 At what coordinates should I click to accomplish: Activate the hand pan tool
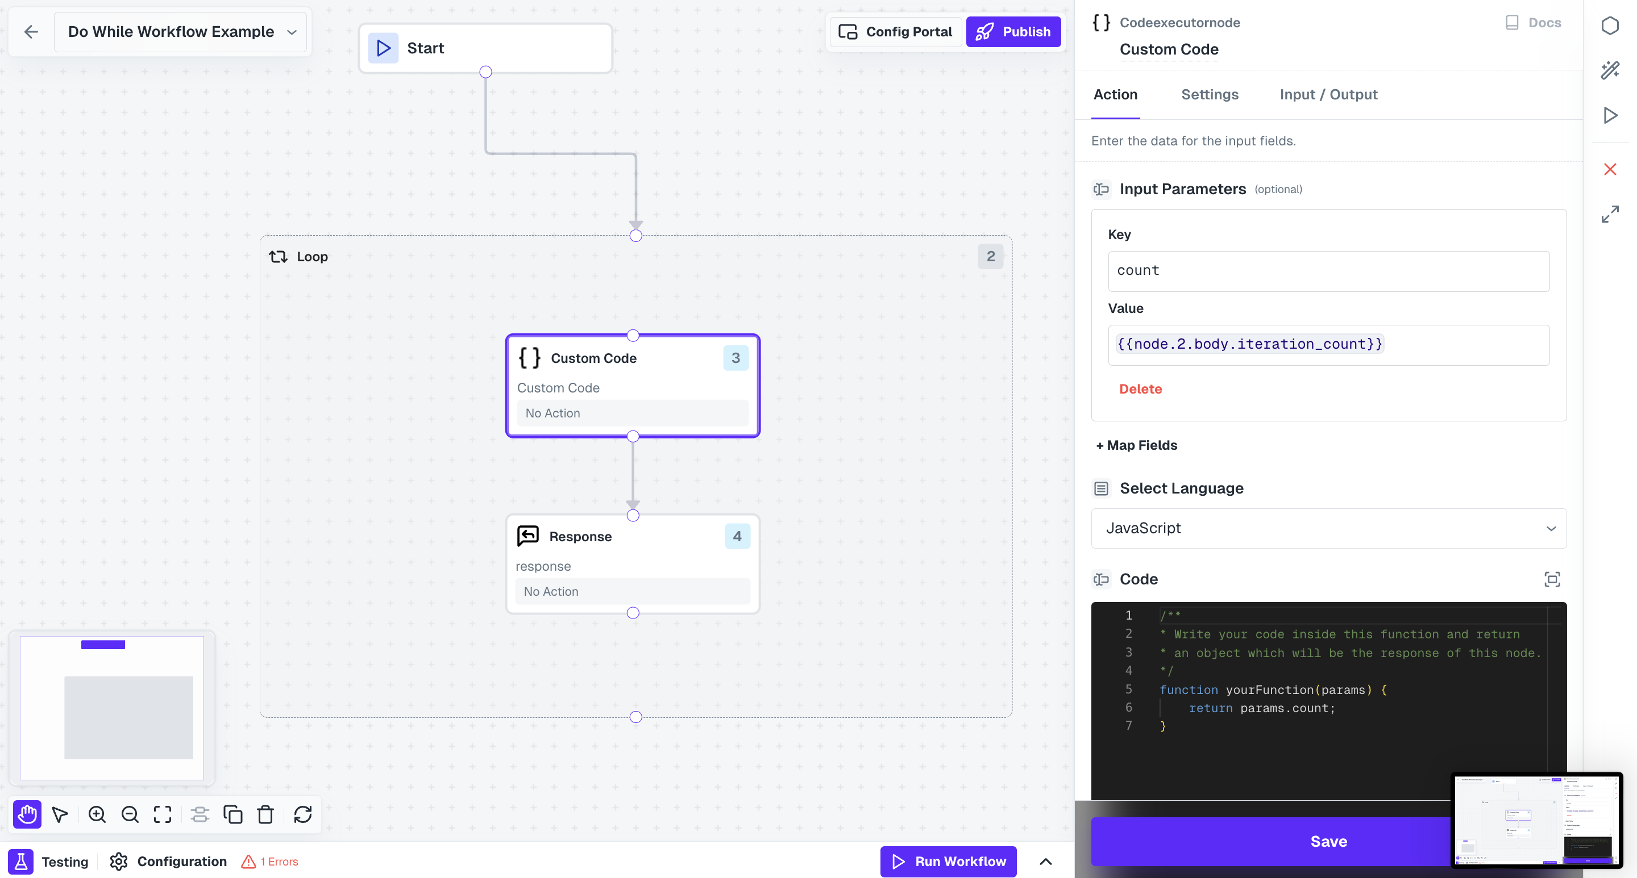click(x=27, y=814)
